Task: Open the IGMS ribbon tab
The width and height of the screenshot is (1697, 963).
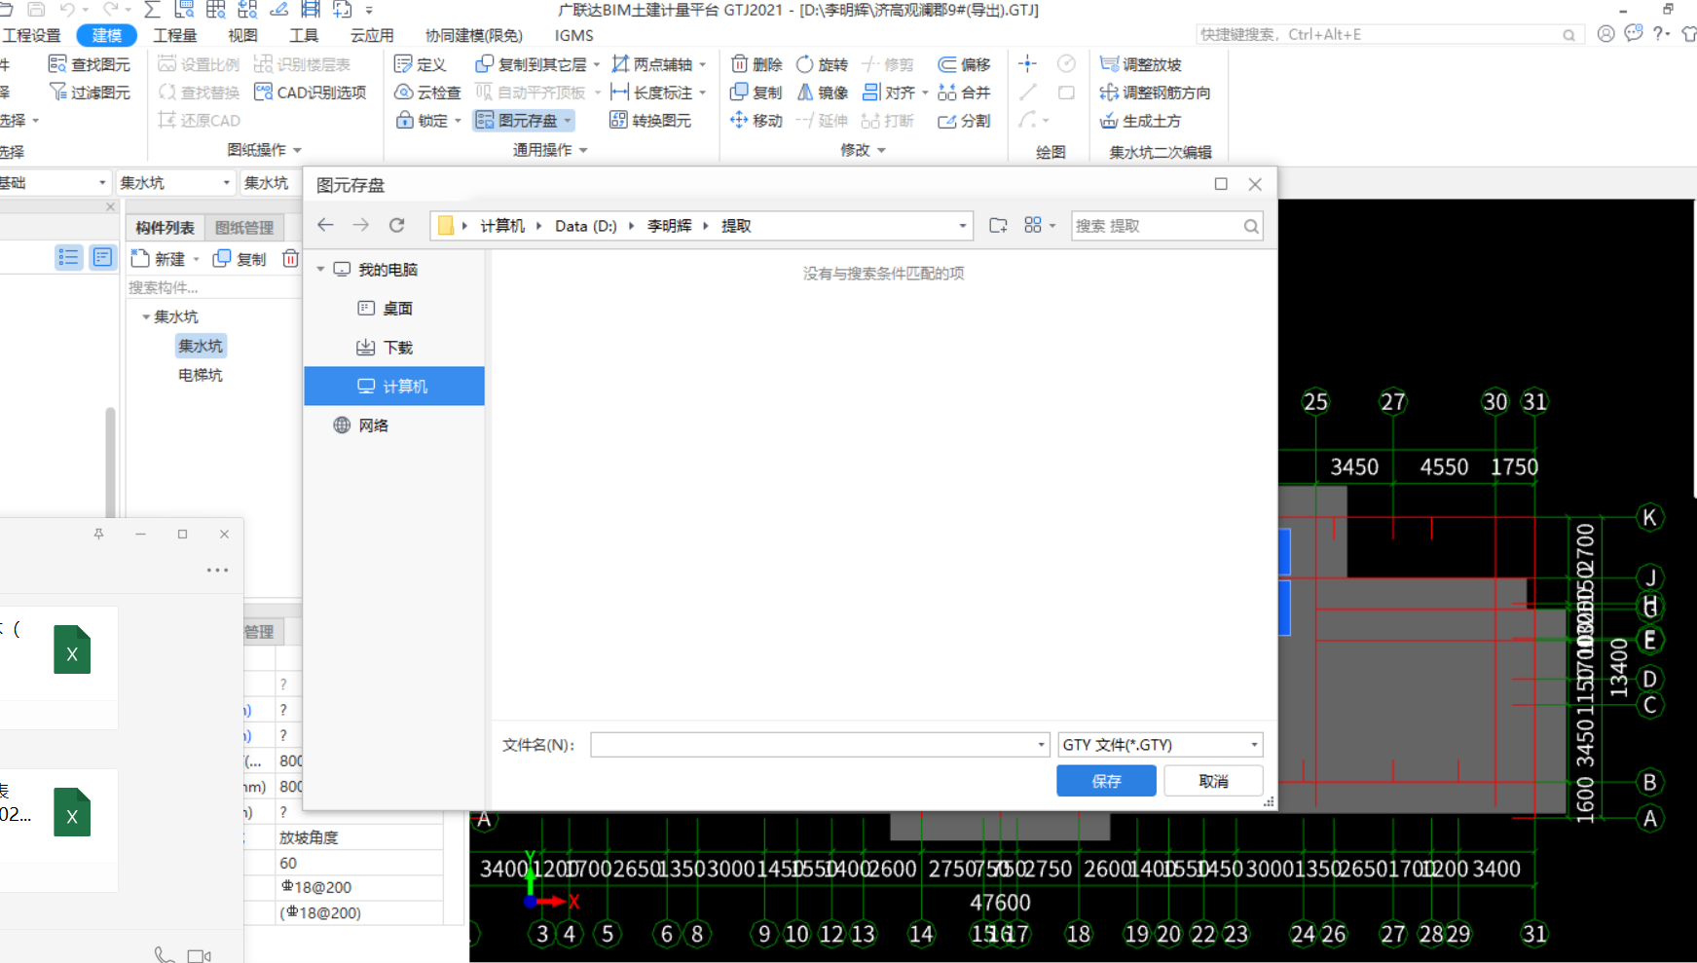Action: pyautogui.click(x=574, y=35)
